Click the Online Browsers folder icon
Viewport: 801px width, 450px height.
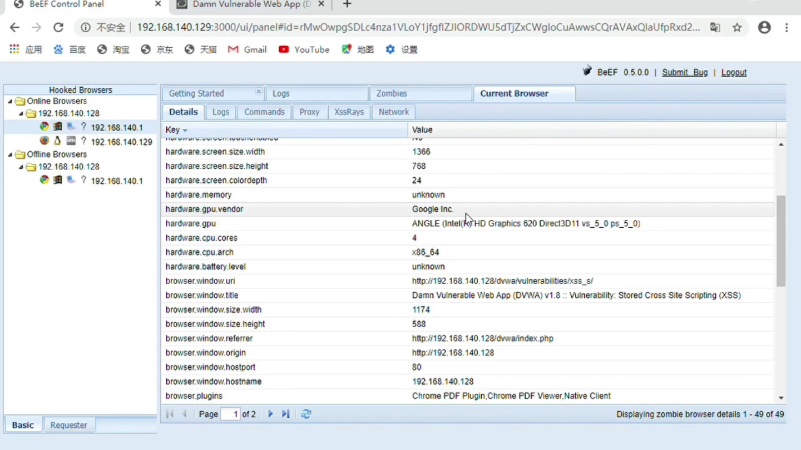20,101
